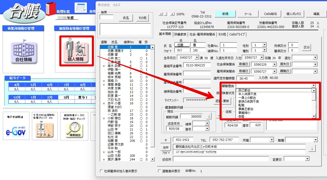Image resolution: width=327 pixels, height=180 pixels.
Task: Expand the 生年月日 S400727 dropdown
Action: point(197,57)
